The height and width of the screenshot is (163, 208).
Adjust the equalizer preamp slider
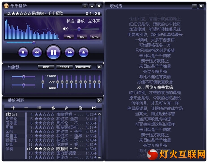point(43,82)
